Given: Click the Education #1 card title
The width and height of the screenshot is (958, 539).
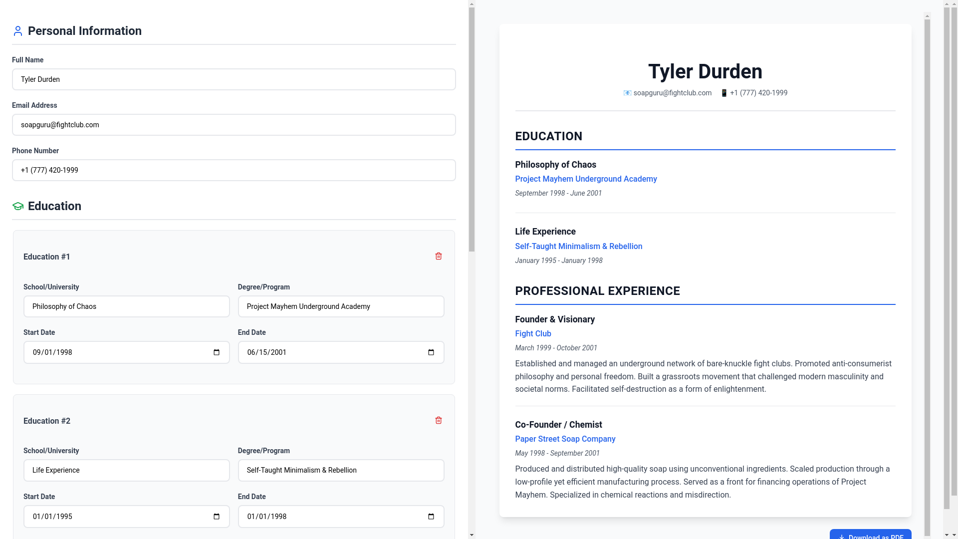Looking at the screenshot, I should (47, 257).
